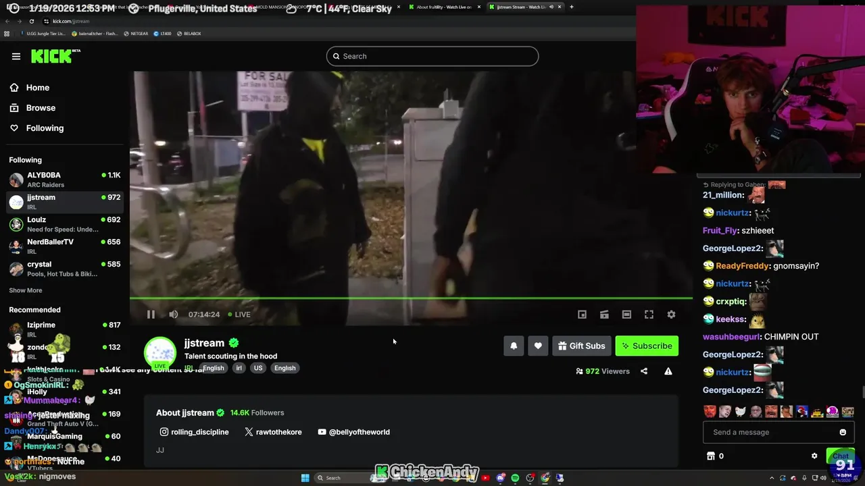This screenshot has height=486, width=865.
Task: Pause the stream video
Action: pyautogui.click(x=151, y=315)
